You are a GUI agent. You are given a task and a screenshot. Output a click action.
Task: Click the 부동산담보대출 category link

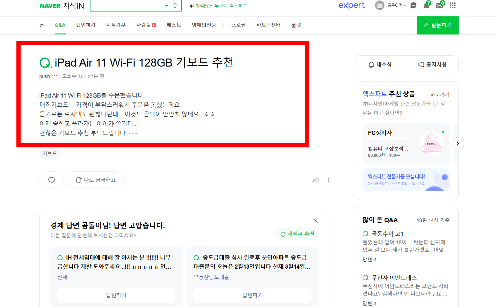[x=212, y=277]
